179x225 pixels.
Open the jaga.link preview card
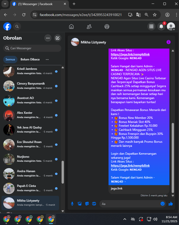click(x=139, y=189)
